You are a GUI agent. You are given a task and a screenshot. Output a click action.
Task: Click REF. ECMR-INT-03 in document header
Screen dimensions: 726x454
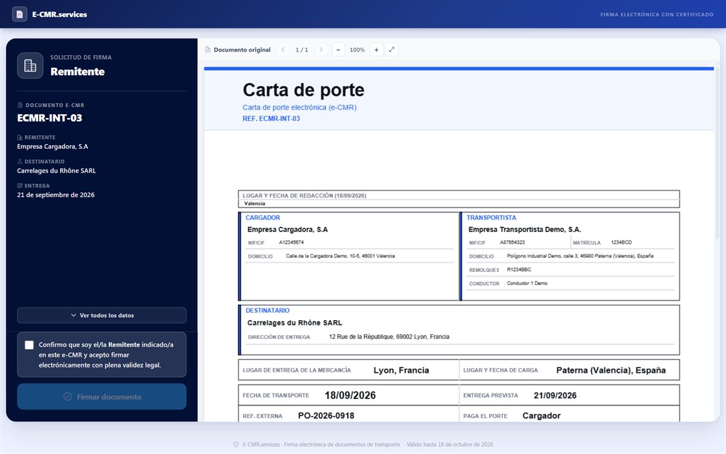pyautogui.click(x=271, y=119)
